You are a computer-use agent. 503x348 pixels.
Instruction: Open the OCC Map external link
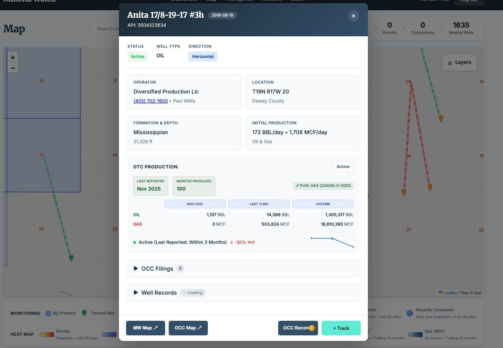(x=188, y=328)
